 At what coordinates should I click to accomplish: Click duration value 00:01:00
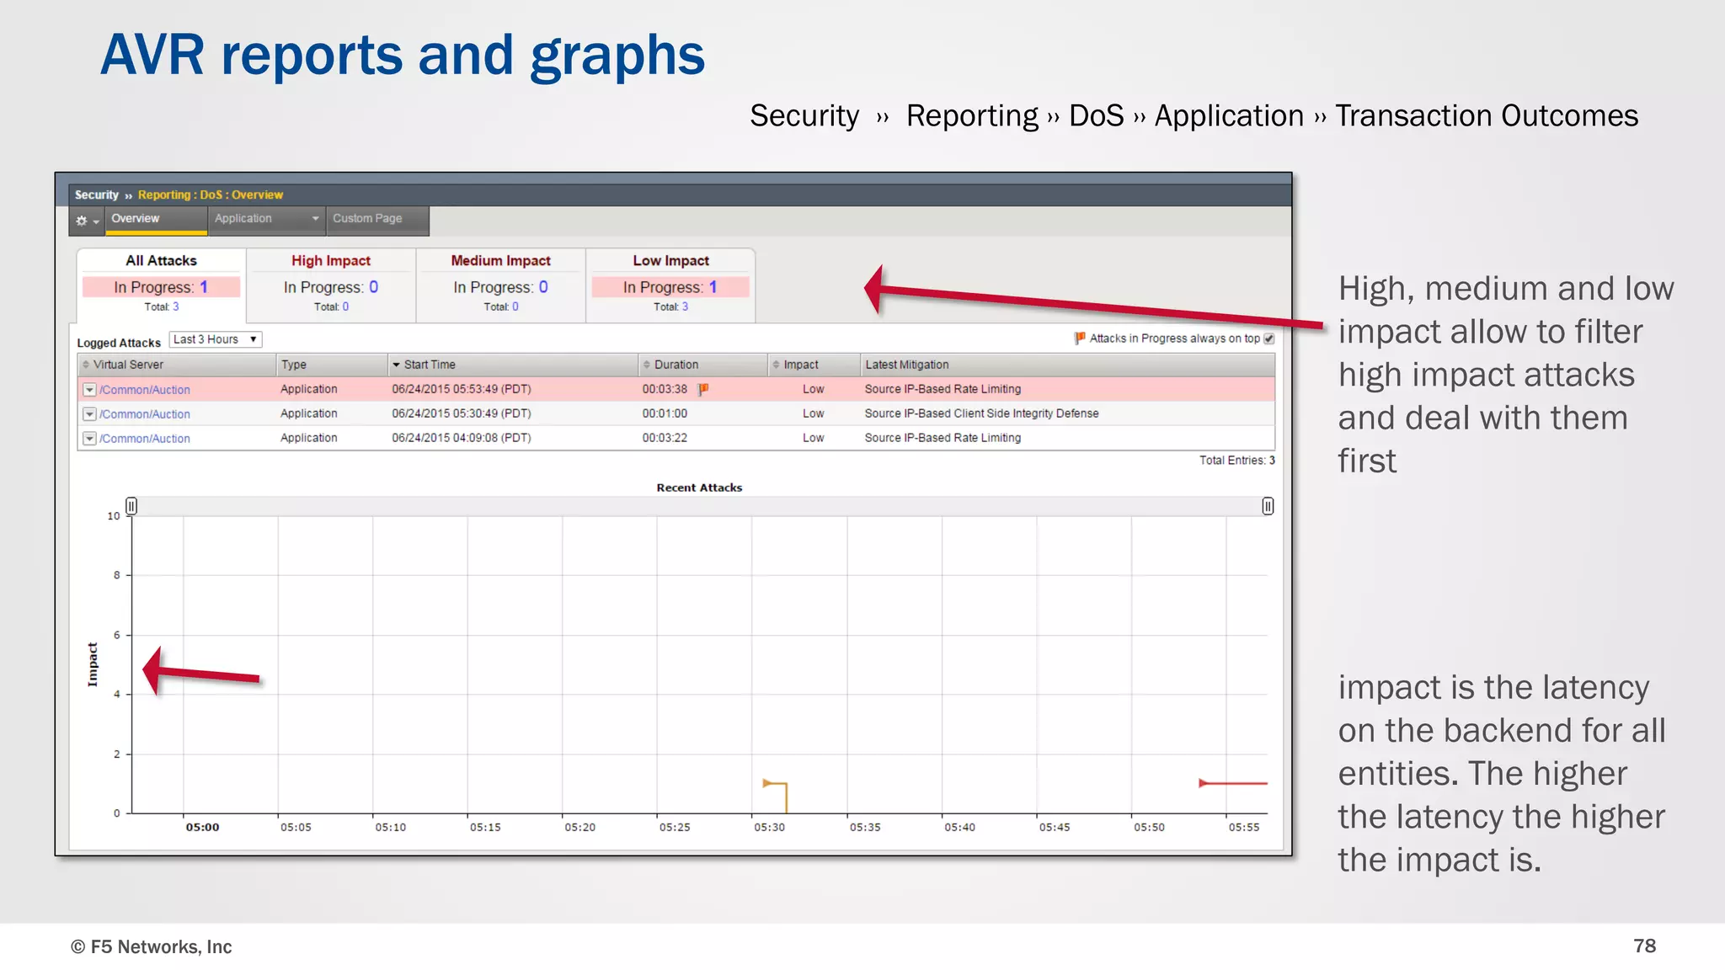click(x=665, y=413)
